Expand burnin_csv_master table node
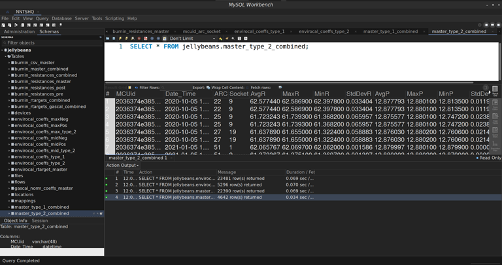 click(x=9, y=62)
